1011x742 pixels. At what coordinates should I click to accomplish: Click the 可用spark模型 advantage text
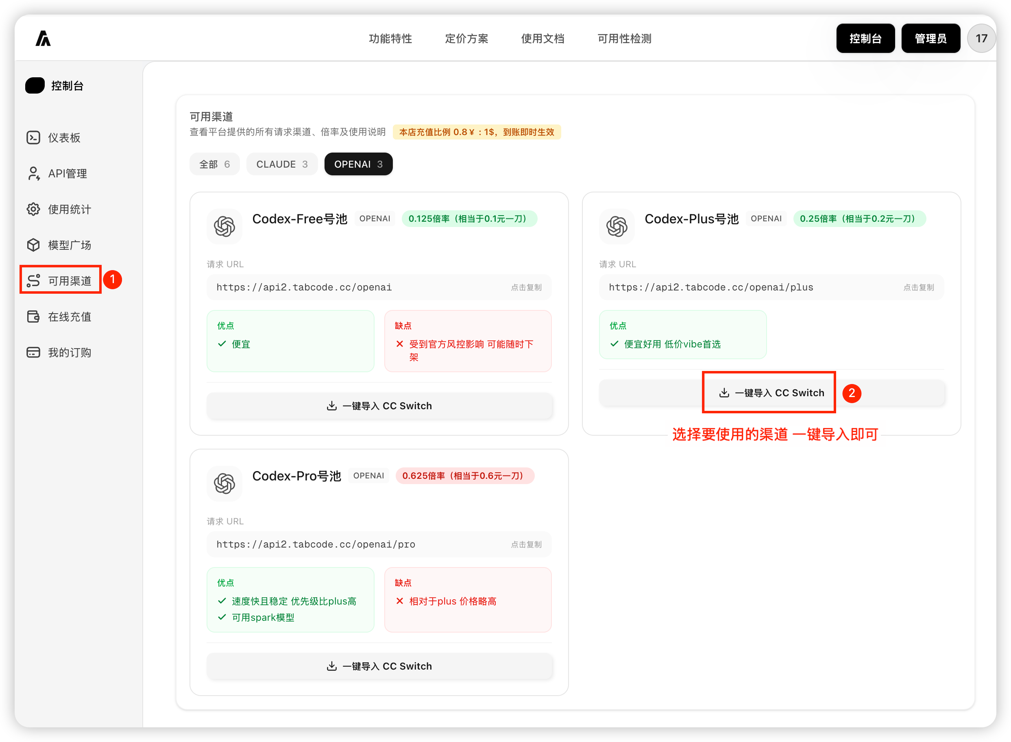(263, 618)
